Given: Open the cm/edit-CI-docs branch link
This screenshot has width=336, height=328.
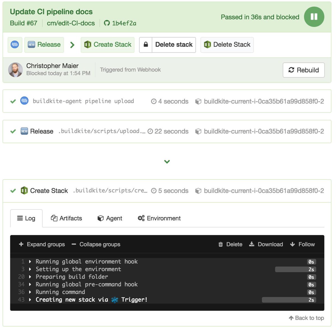Looking at the screenshot, I should (x=71, y=23).
